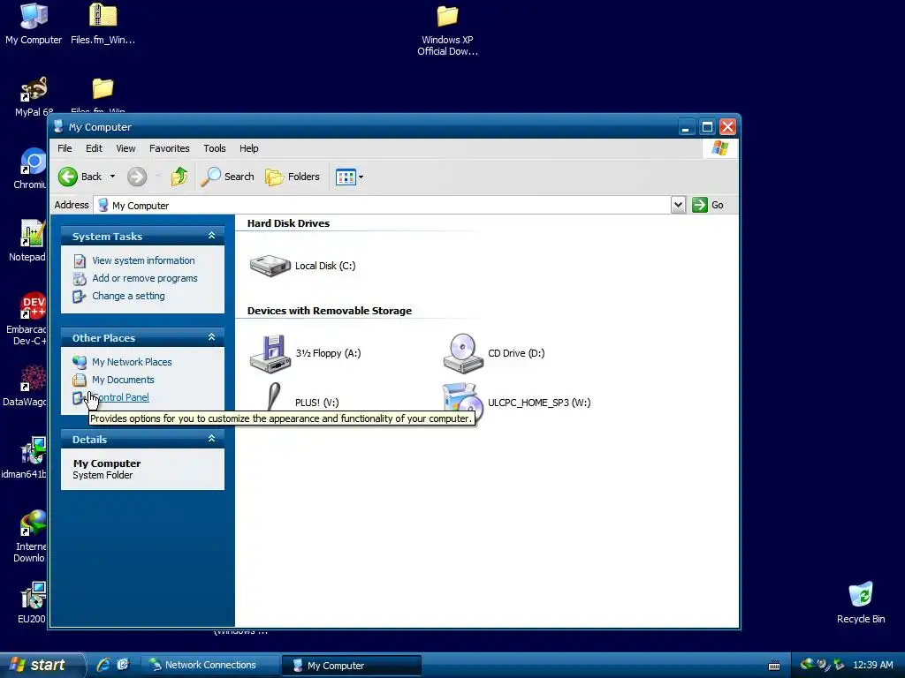Open the View menu
Screen dimensions: 905x678
[x=125, y=148]
